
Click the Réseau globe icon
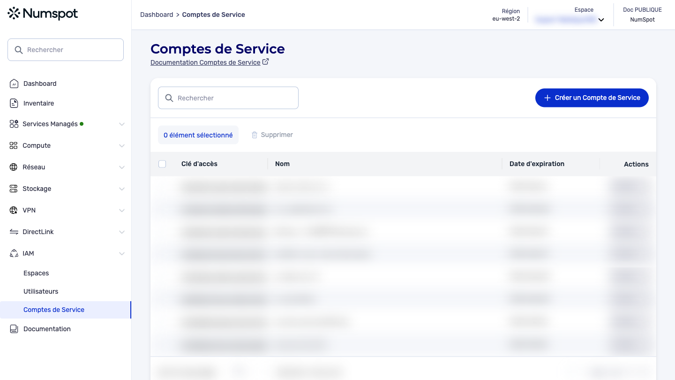tap(14, 167)
